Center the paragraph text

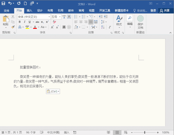[x=81, y=22]
